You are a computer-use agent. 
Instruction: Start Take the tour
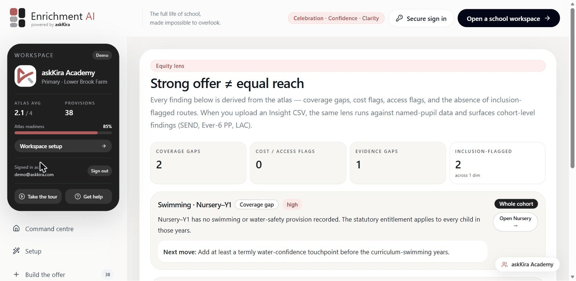pyautogui.click(x=38, y=197)
